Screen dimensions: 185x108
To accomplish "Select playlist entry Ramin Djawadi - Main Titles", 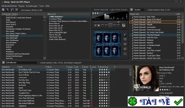I will (x=144, y=17).
